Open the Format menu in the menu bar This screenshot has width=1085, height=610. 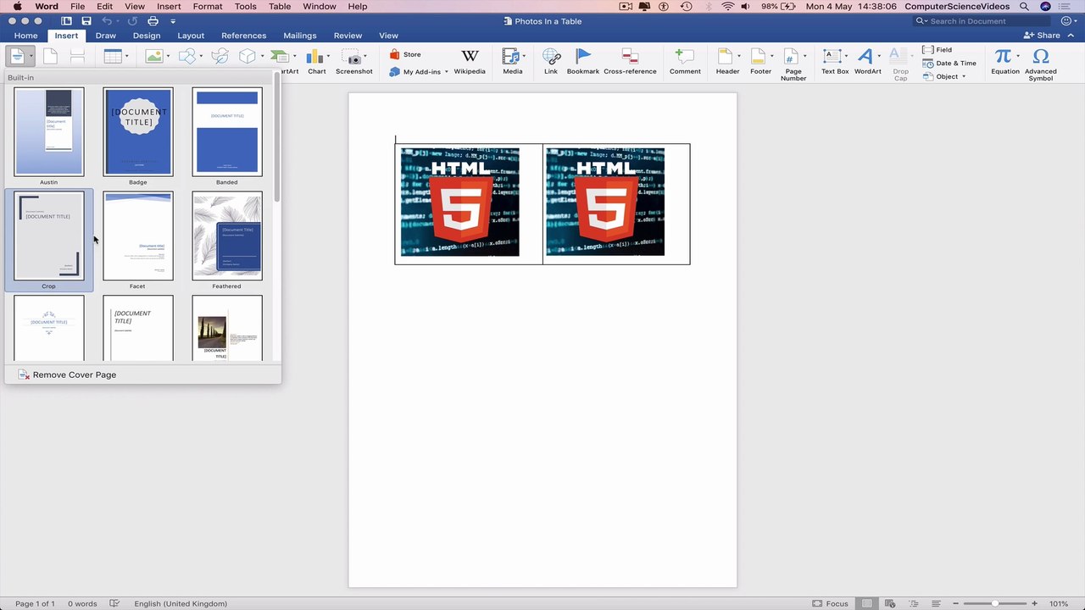(208, 6)
